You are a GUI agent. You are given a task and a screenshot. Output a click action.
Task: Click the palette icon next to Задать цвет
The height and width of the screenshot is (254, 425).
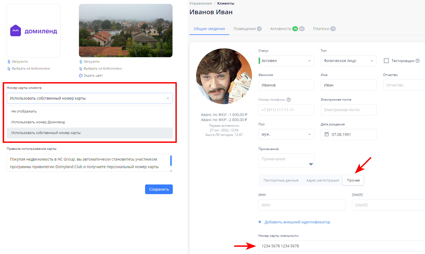81,75
